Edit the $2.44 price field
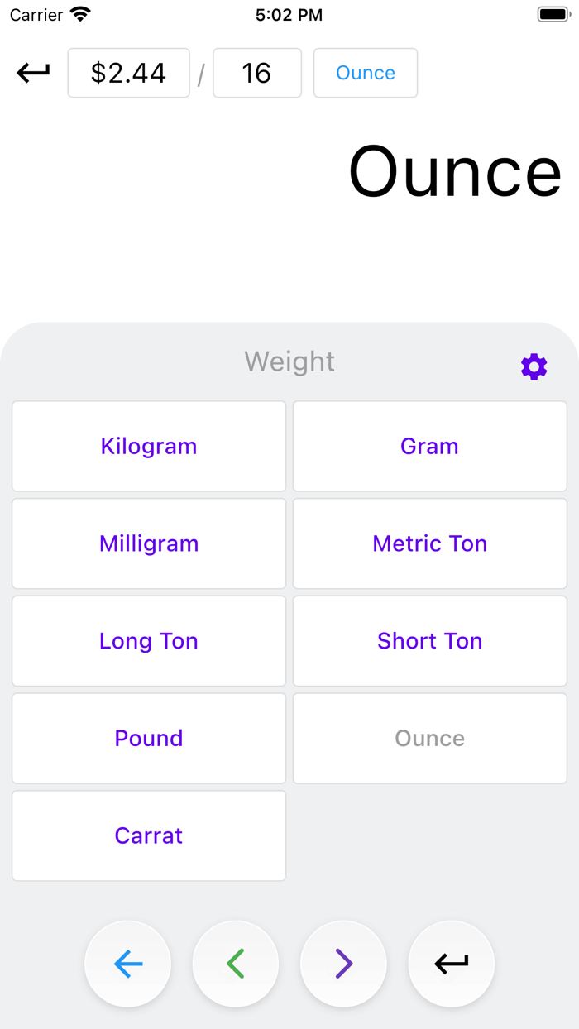The height and width of the screenshot is (1029, 579). point(128,73)
